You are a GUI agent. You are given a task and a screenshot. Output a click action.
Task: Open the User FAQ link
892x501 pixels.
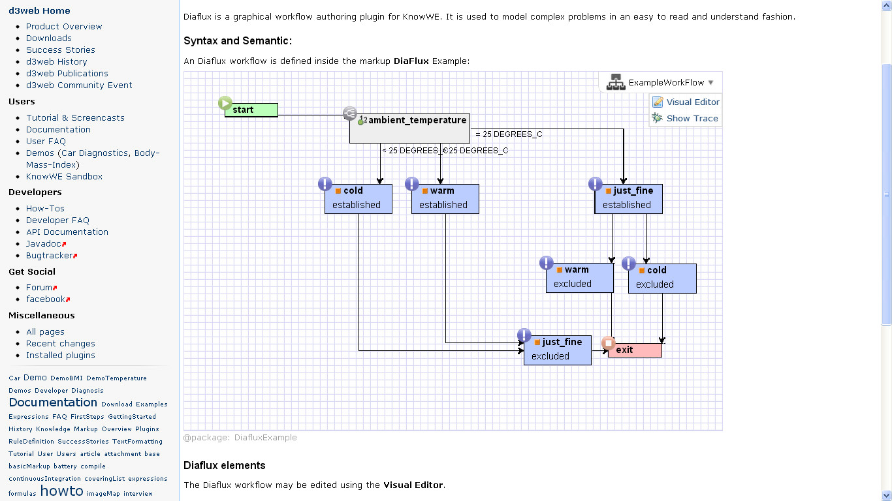pos(46,142)
